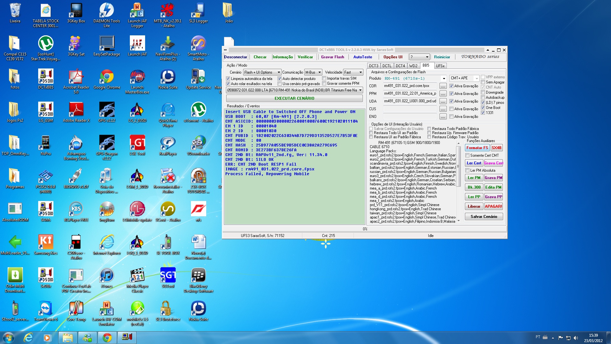Open the Cenário dropdown
Screen dimensions: 611x344
262,72
